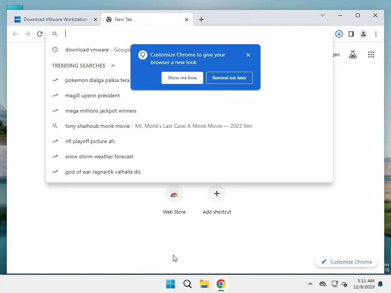Click the Remind me later button
The image size is (391, 293).
click(229, 78)
